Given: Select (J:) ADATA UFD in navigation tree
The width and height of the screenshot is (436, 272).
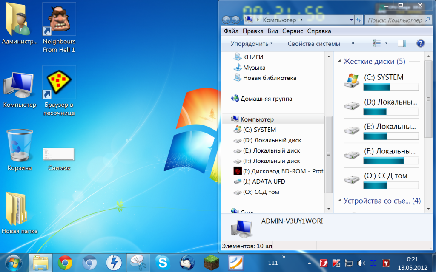Looking at the screenshot, I should click(264, 181).
